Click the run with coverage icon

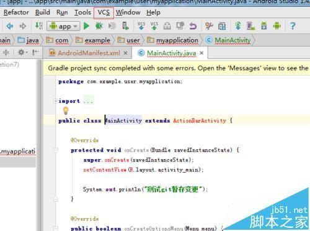click(x=112, y=26)
